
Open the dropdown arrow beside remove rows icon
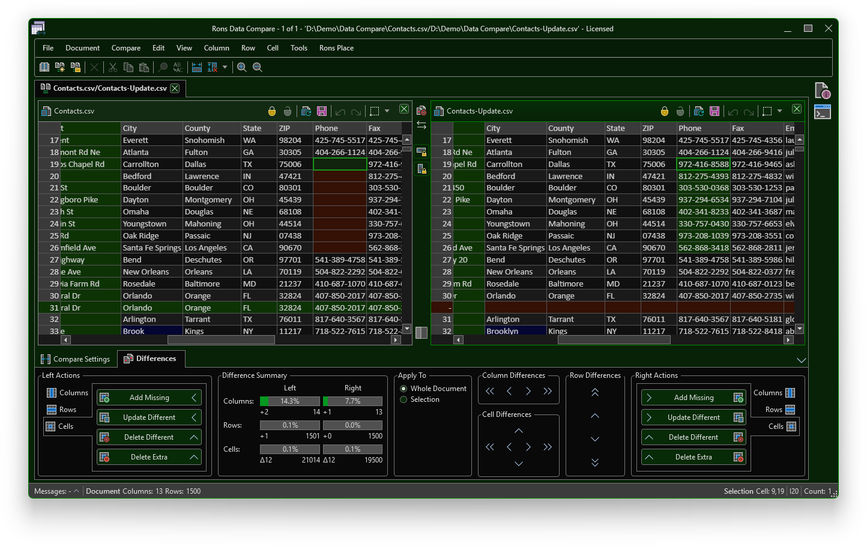tap(225, 67)
